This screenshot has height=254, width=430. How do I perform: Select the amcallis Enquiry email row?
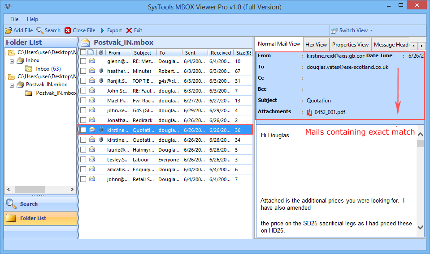pyautogui.click(x=165, y=169)
